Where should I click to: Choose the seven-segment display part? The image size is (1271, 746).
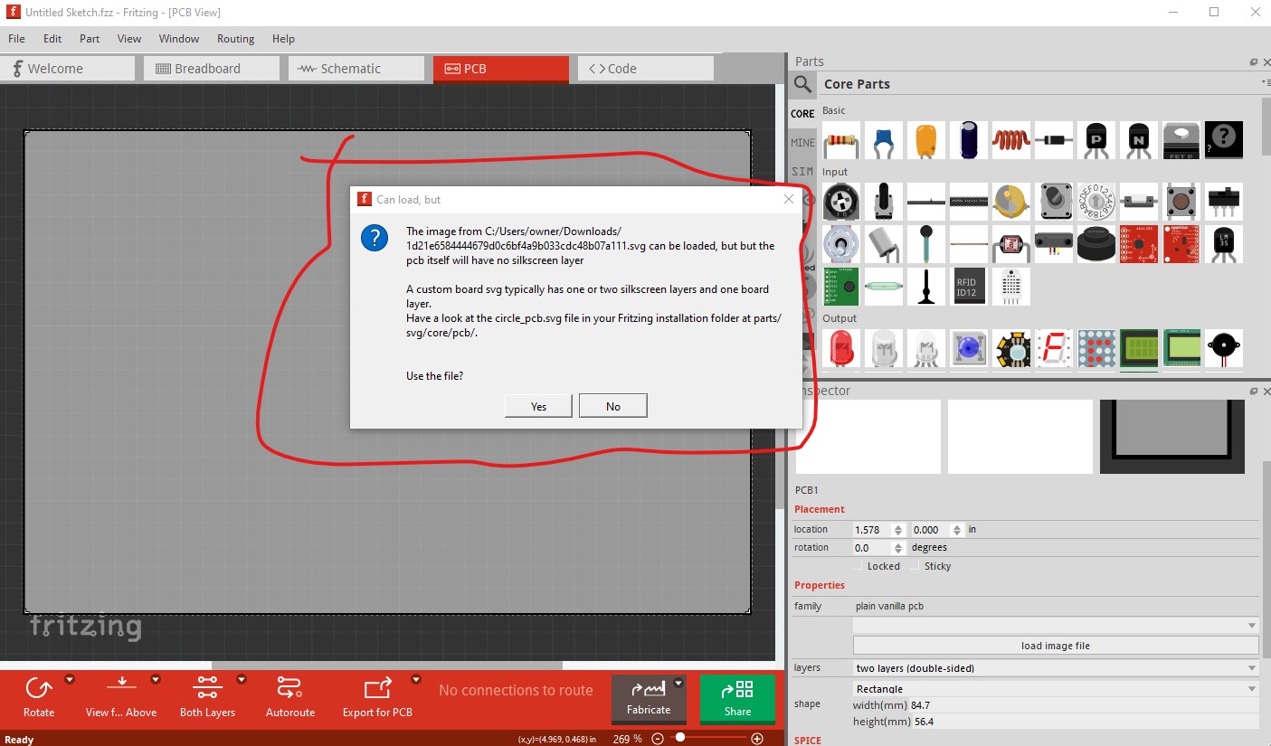[1054, 349]
